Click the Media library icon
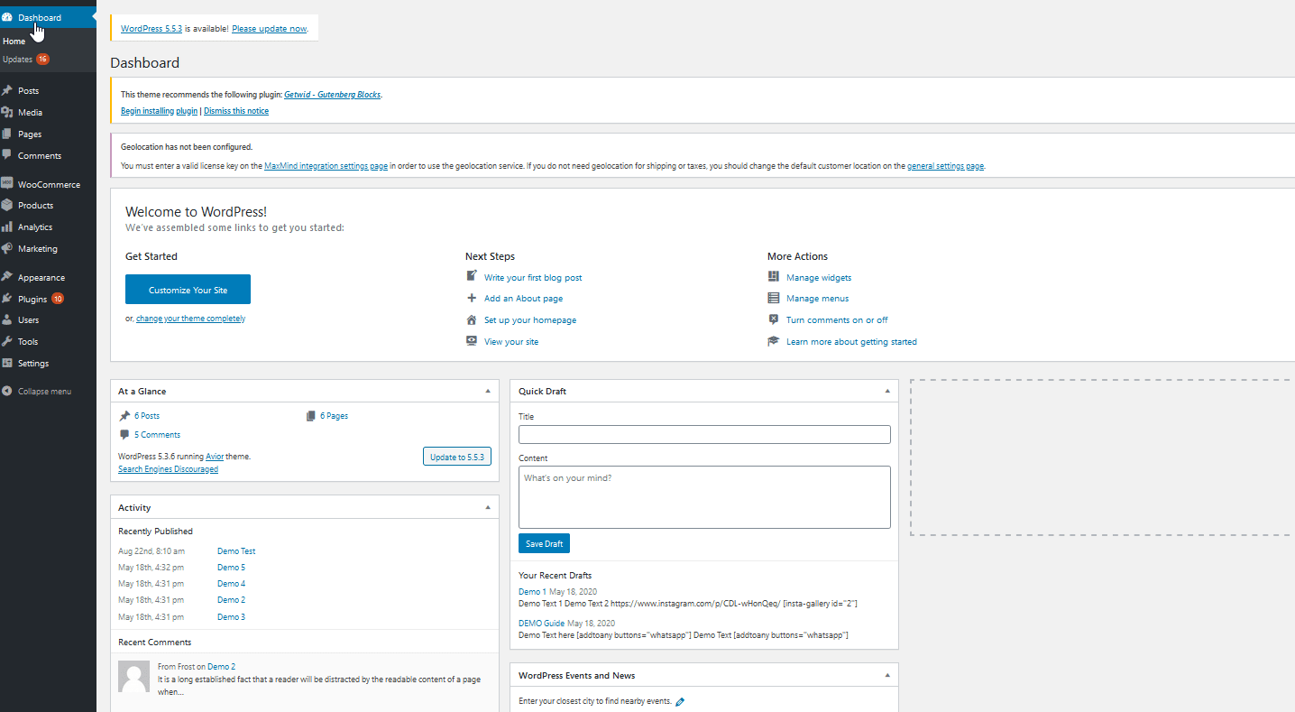The image size is (1295, 712). (7, 112)
